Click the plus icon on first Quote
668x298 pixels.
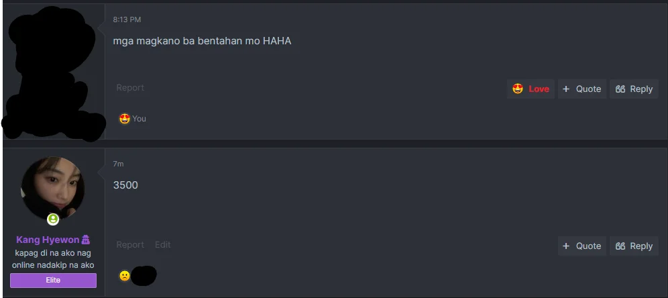click(x=566, y=89)
